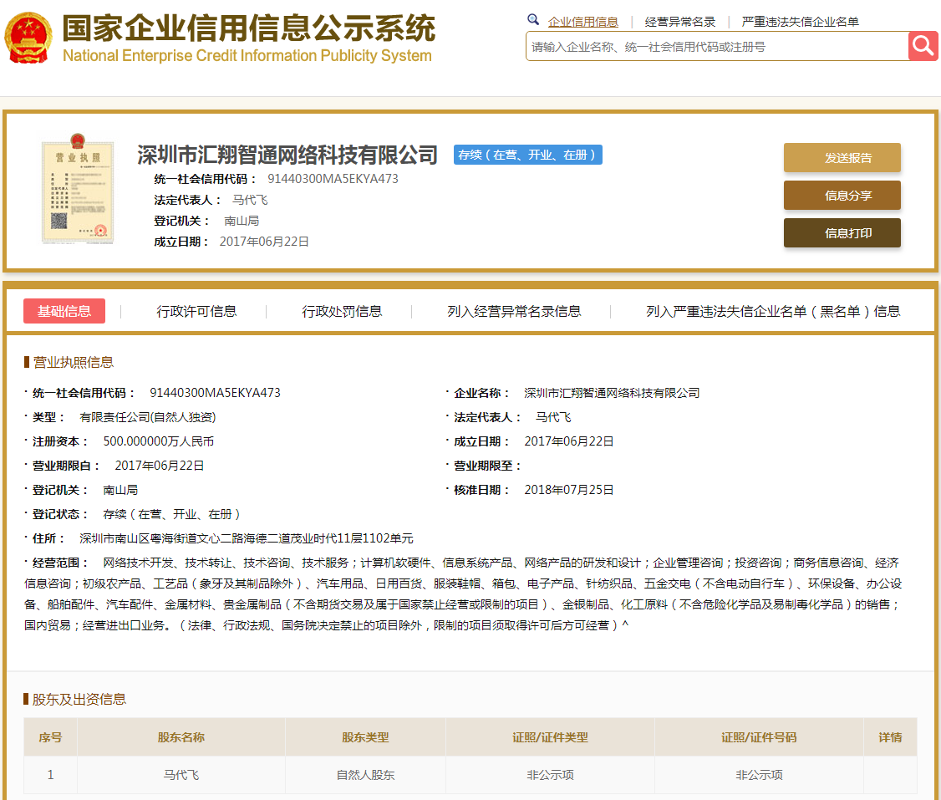Screen dimensions: 941x800
Task: Click shareholder 马代飞 in the table row
Action: (181, 775)
